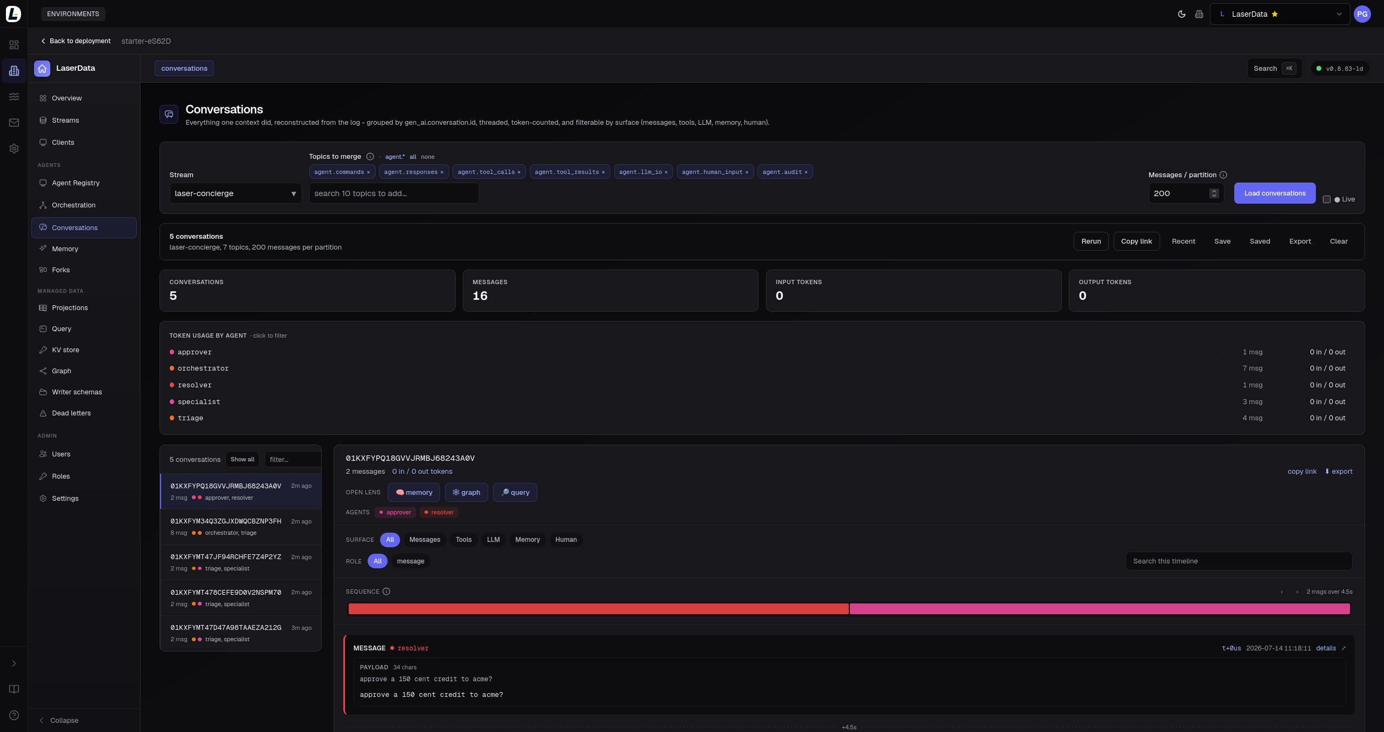Open graph lens button
Screen dimensions: 1384x732
(x=466, y=493)
